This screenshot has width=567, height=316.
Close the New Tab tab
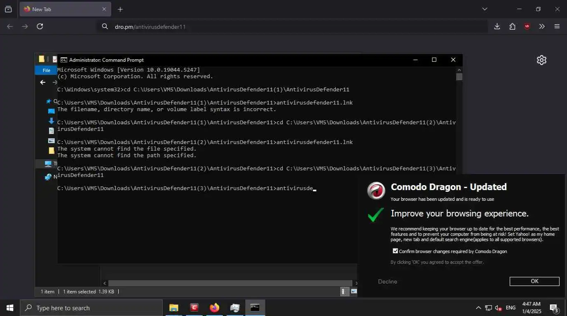pos(104,9)
